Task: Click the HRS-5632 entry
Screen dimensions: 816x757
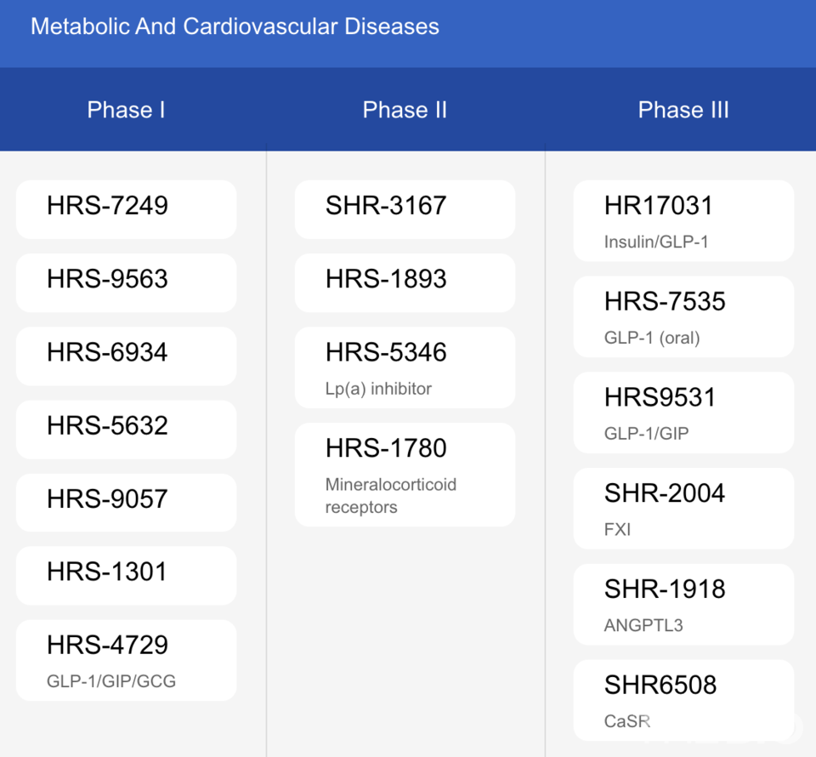Action: click(126, 430)
